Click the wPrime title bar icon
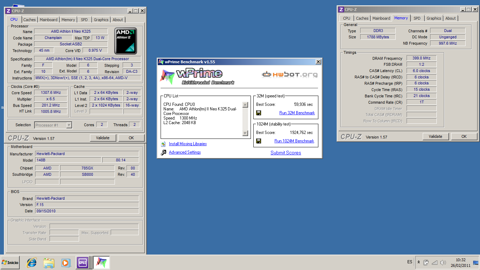This screenshot has height=270, width=480. pyautogui.click(x=161, y=62)
